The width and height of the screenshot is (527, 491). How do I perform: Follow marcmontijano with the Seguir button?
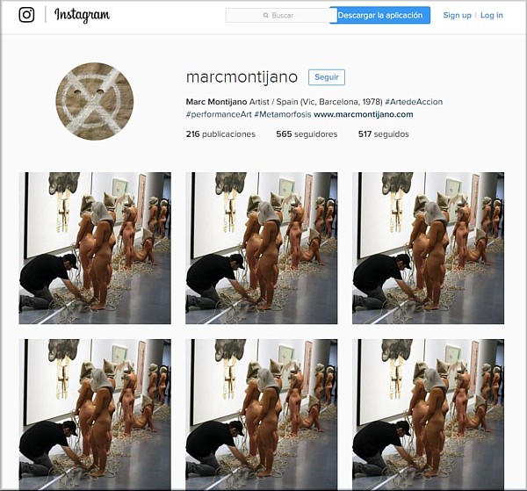pyautogui.click(x=327, y=77)
